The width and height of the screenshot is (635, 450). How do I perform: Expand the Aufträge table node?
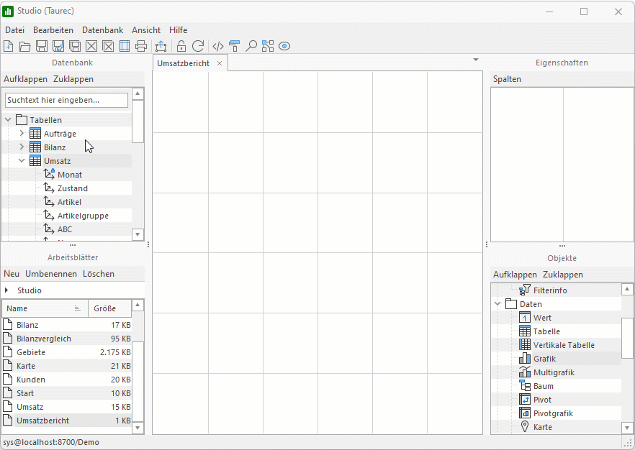click(x=22, y=134)
